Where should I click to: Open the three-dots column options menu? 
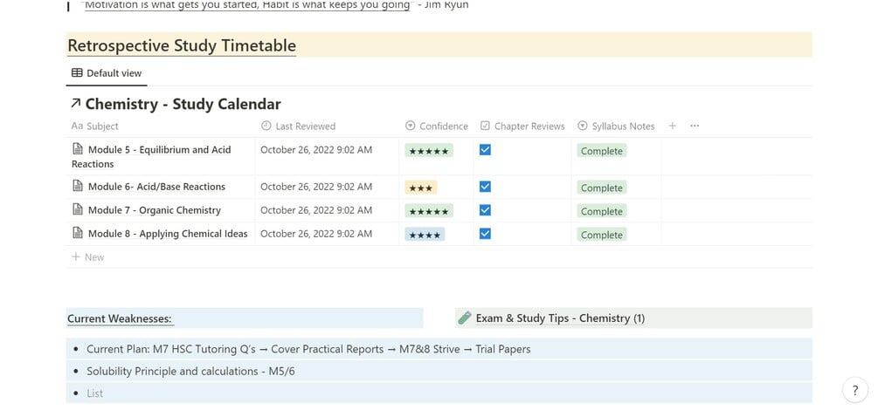point(695,126)
